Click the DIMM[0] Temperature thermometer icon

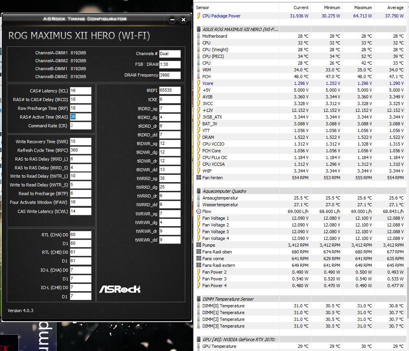(x=198, y=306)
